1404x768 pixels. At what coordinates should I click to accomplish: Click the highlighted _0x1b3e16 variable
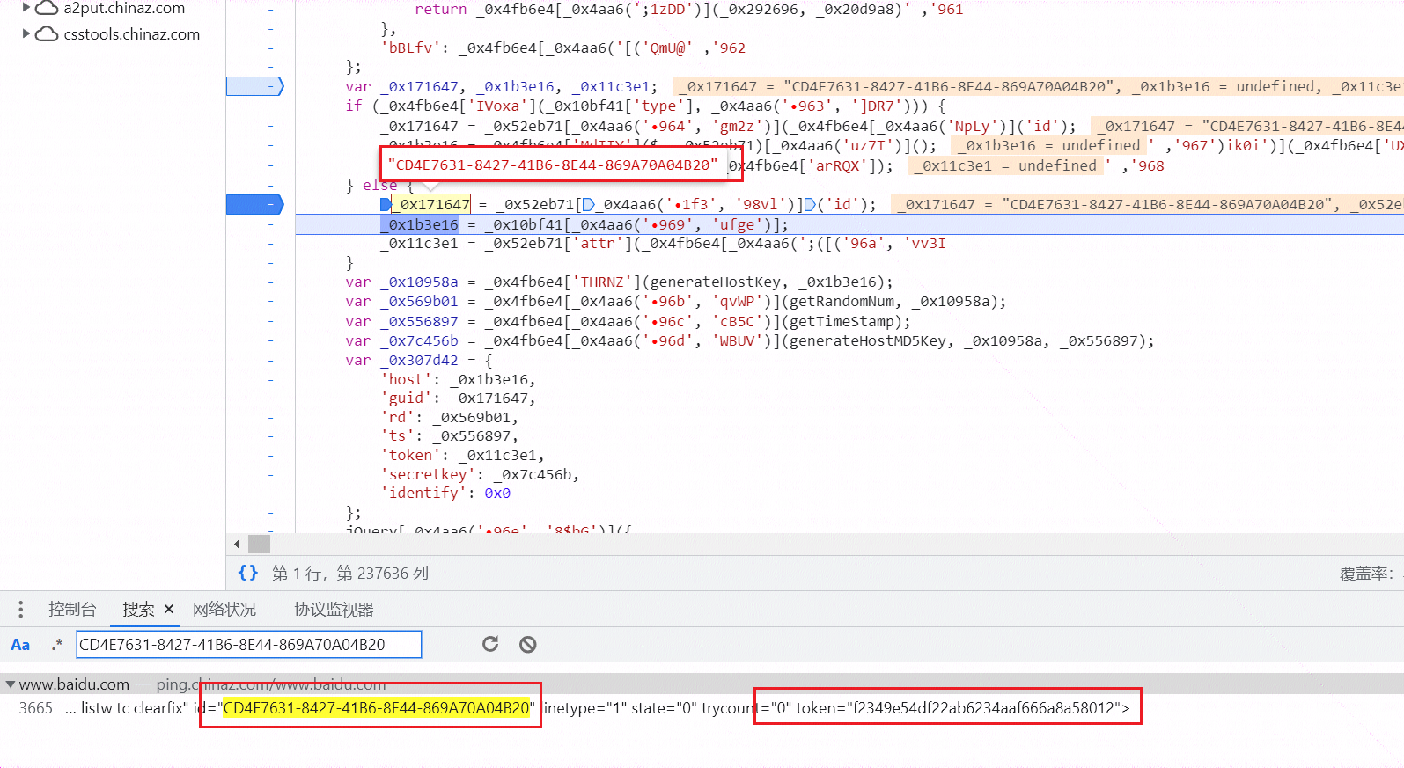pyautogui.click(x=419, y=224)
